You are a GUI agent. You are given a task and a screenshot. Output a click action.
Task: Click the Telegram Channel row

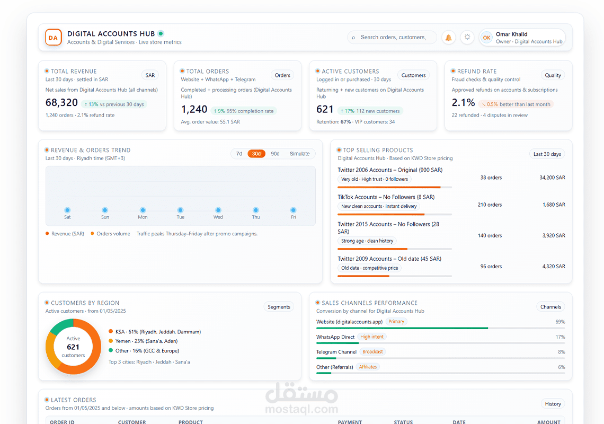440,354
